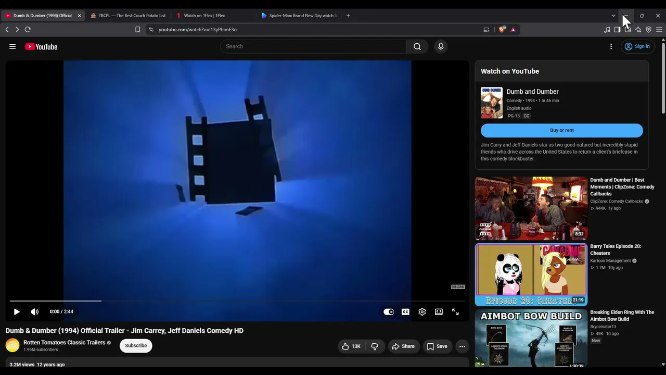Click the Buy or rent button
The width and height of the screenshot is (666, 375).
(562, 130)
